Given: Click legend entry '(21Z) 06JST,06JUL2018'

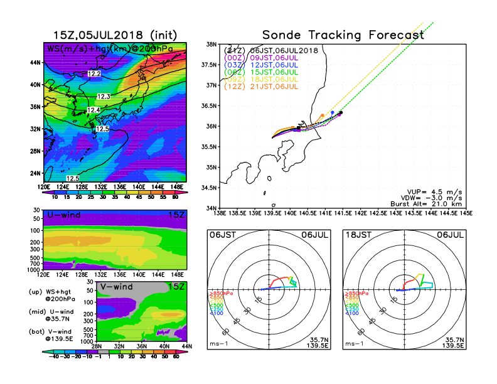Looking at the screenshot, I should [x=270, y=51].
